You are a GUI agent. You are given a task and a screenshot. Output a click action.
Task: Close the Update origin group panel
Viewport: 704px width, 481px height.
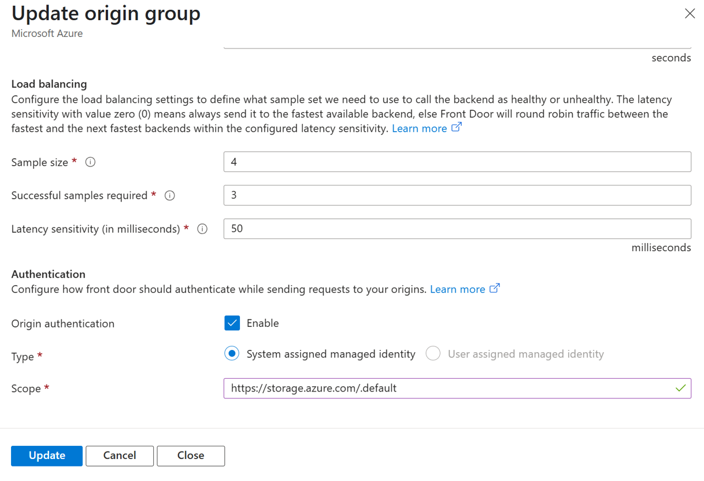[690, 13]
